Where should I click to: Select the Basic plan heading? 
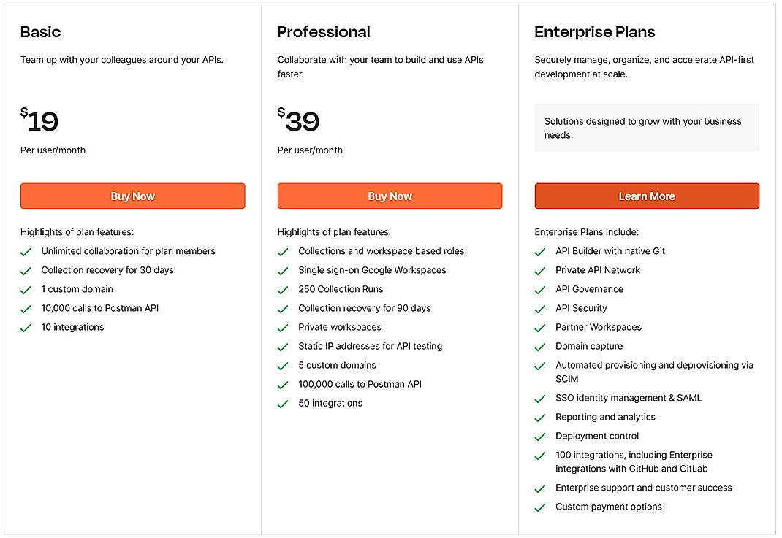point(40,32)
